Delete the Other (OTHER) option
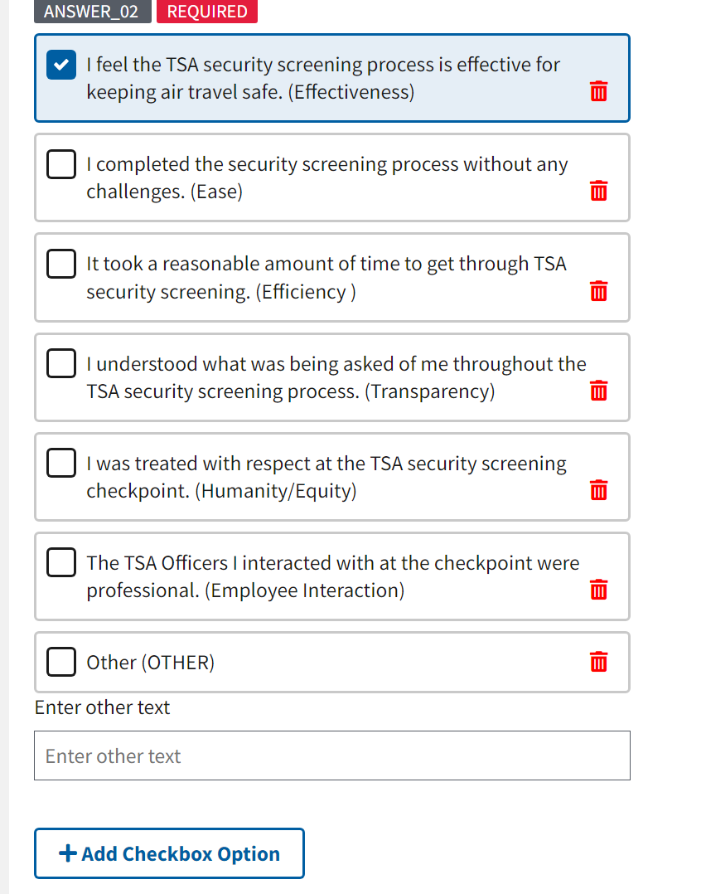The height and width of the screenshot is (894, 706). click(x=598, y=662)
